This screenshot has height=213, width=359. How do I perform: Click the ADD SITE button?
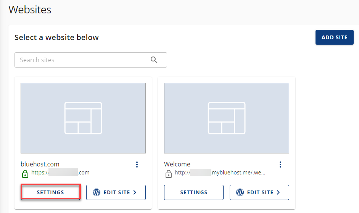click(334, 37)
